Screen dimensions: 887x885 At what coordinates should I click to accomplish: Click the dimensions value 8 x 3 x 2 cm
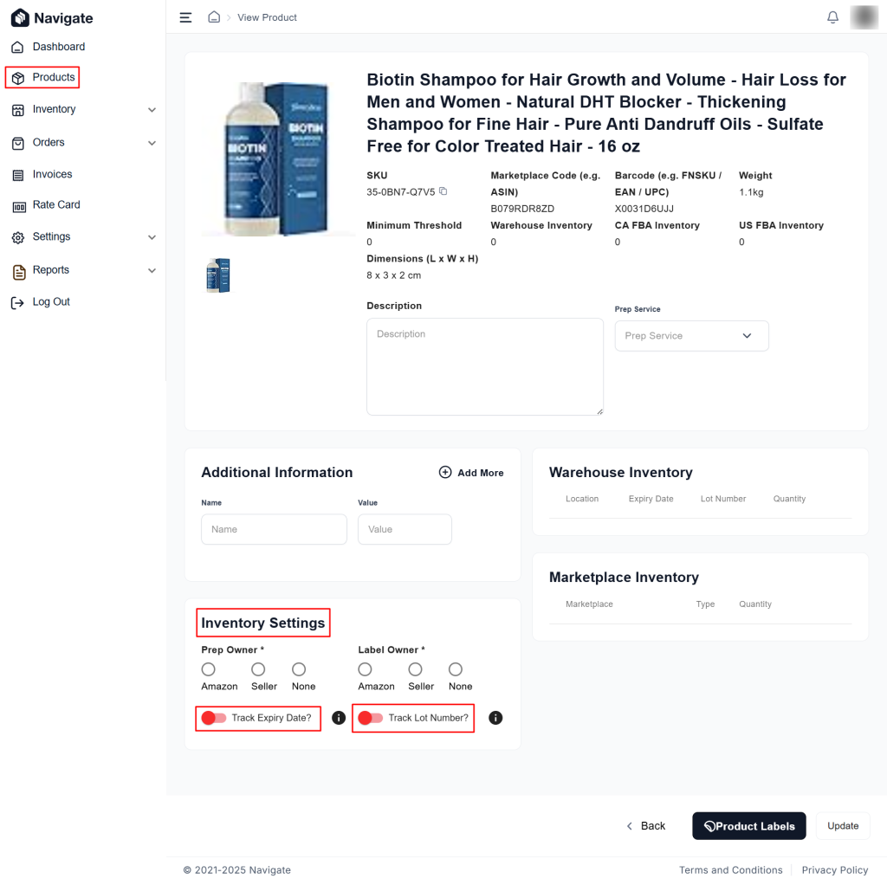tap(394, 275)
